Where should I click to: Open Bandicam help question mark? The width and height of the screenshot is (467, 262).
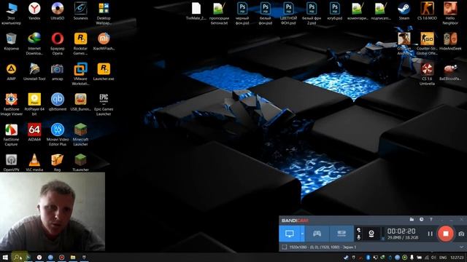click(431, 220)
